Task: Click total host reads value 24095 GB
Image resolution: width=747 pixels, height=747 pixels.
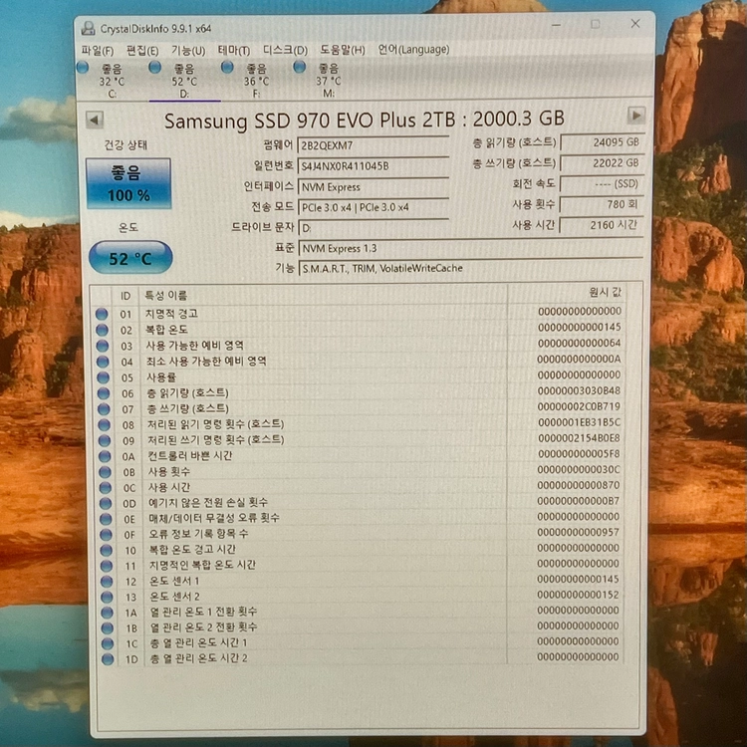Action: click(x=603, y=142)
